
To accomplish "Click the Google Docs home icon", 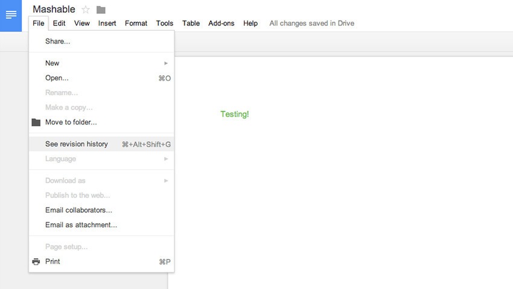I will click(11, 14).
